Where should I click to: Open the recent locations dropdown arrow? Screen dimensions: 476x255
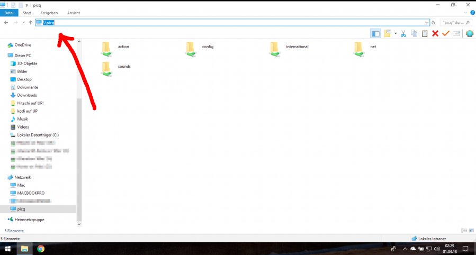coord(23,23)
